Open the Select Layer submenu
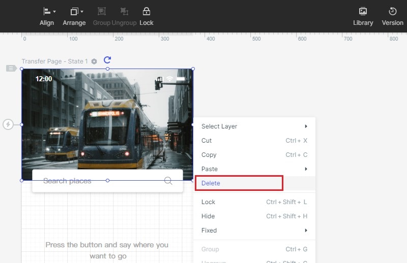 (254, 126)
